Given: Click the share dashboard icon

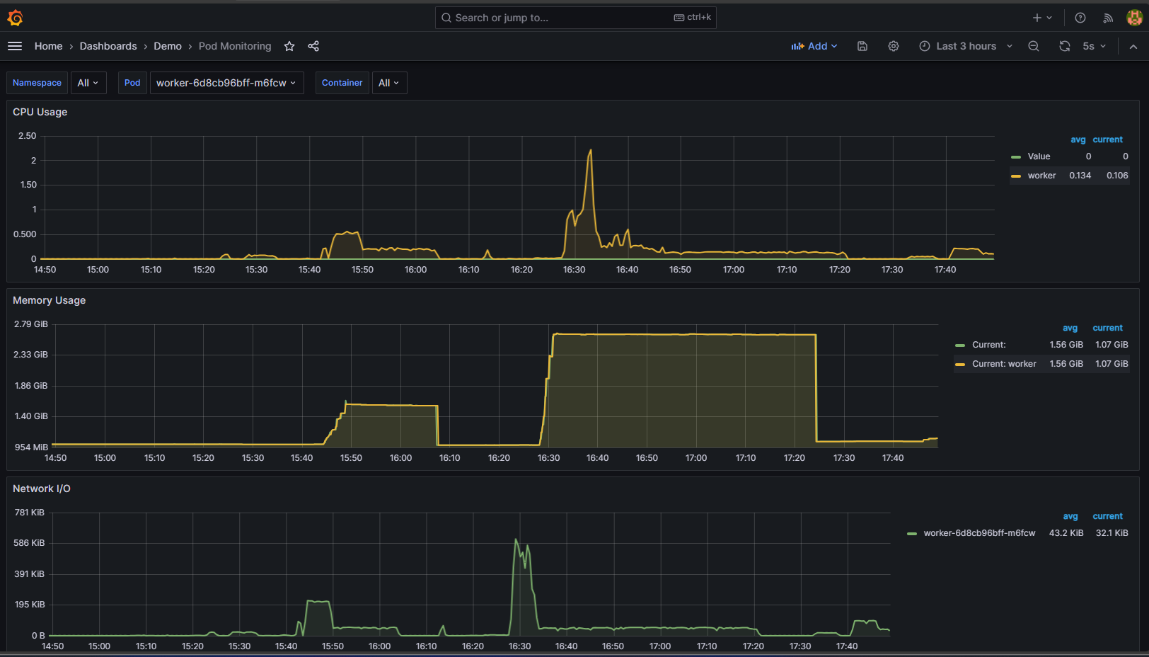Looking at the screenshot, I should [313, 46].
